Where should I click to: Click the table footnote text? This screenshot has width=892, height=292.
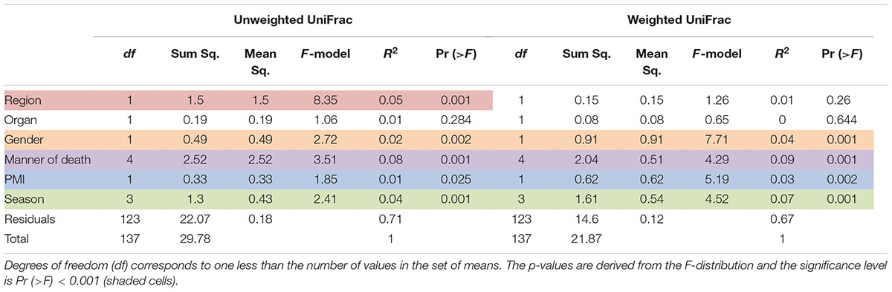coord(446,271)
